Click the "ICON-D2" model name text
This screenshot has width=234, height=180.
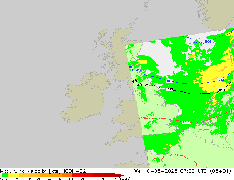click(x=75, y=171)
